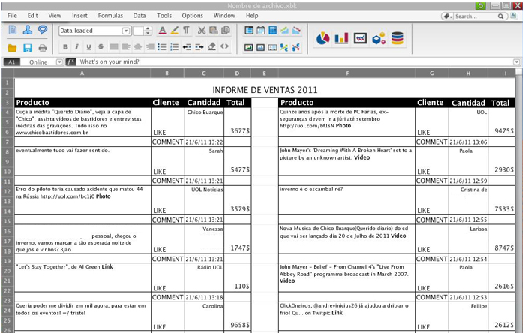525x333 pixels.
Task: Click the insert table grid icon
Action: [249, 31]
